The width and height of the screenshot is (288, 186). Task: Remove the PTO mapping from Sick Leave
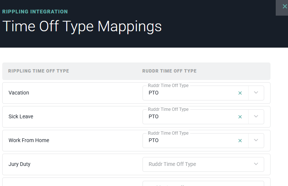click(x=240, y=117)
